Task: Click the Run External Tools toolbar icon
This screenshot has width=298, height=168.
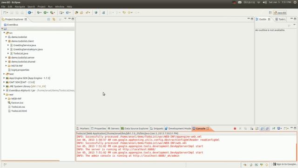Action: pyautogui.click(x=52, y=13)
